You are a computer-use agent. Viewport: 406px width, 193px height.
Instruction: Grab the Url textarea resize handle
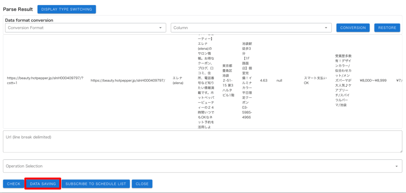coord(401,151)
